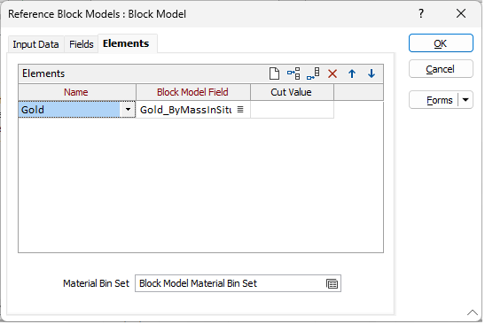Click the new blank page icon in Elements toolbar
485x324 pixels.
tap(274, 73)
